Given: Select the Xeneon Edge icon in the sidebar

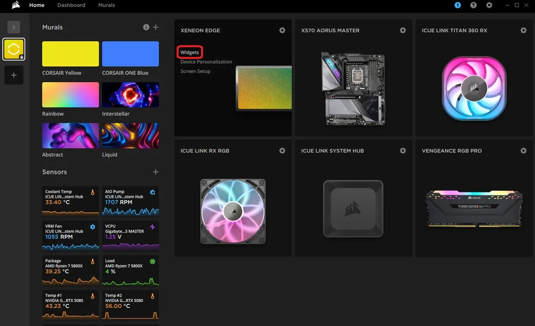Looking at the screenshot, I should (x=13, y=49).
